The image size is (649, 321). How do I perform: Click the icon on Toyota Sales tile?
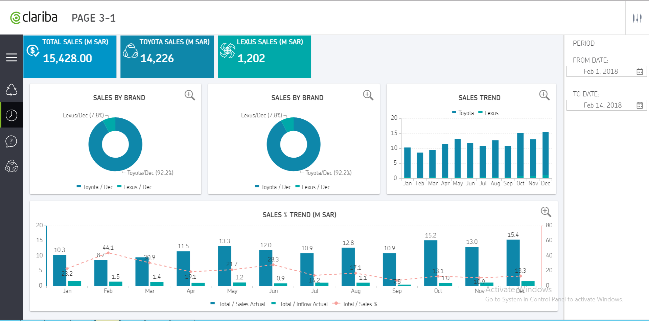pos(130,51)
